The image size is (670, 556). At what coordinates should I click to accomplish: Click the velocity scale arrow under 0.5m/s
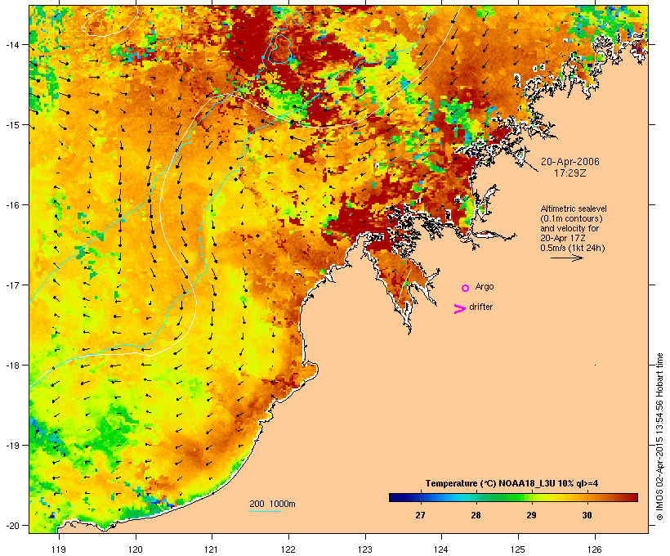click(x=566, y=258)
